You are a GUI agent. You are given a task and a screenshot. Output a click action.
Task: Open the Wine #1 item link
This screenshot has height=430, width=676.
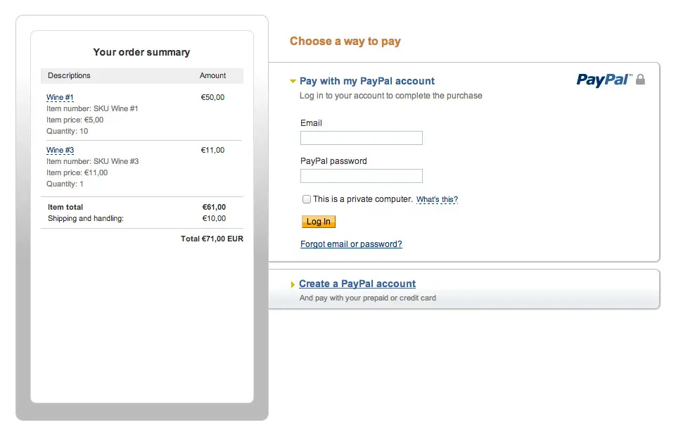[x=60, y=98]
